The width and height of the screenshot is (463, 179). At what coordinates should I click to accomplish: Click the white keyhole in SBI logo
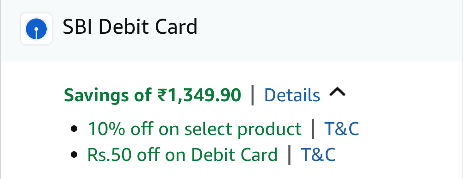point(37,32)
